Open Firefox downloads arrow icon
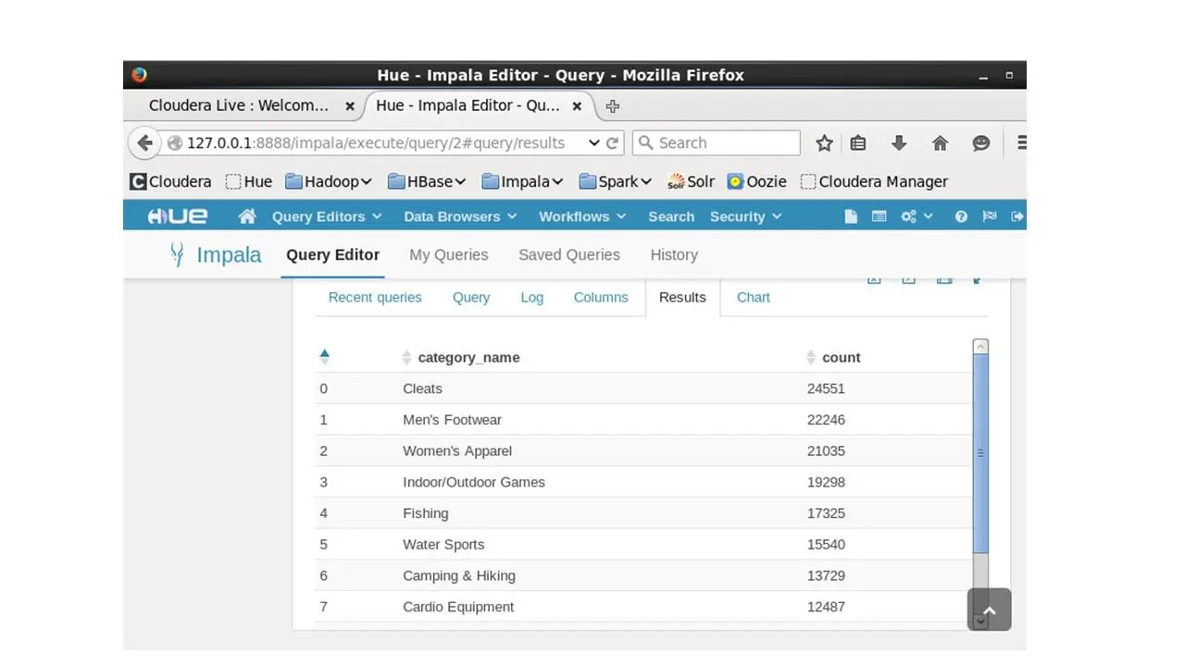Screen dimensions: 1185x666 pyautogui.click(x=898, y=142)
